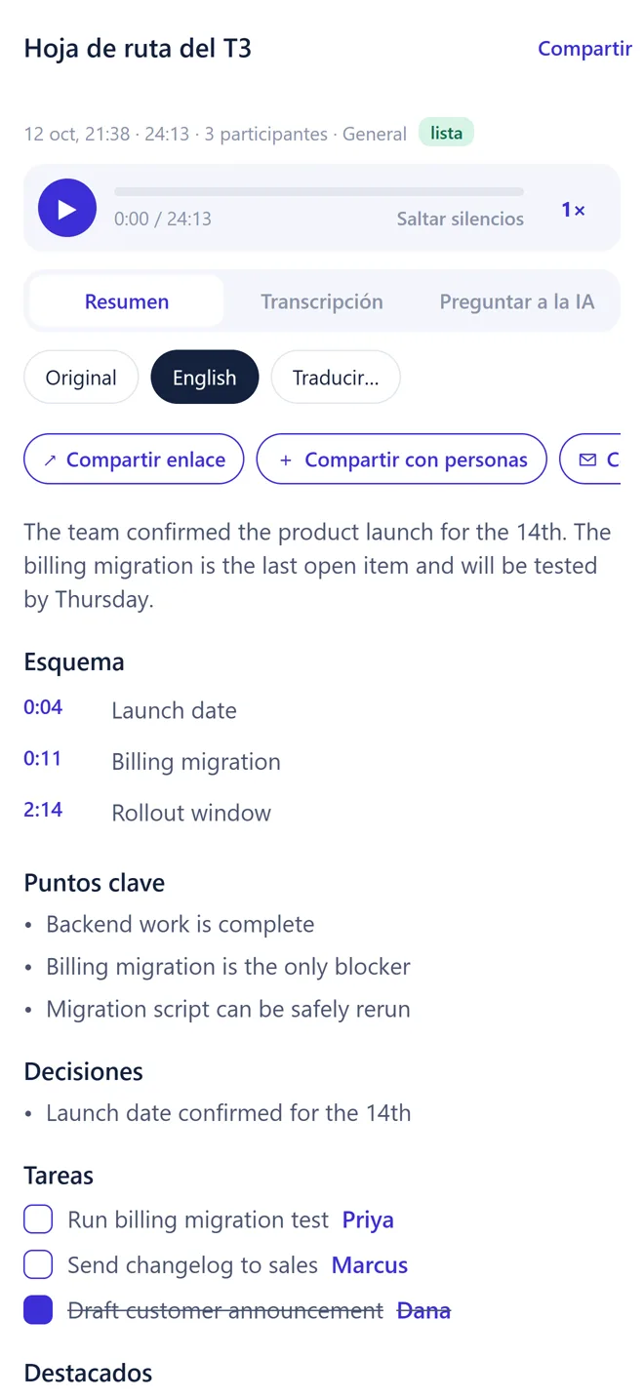Open assignee Priya's name link
Screen dimensions: 644x1399
click(368, 1219)
